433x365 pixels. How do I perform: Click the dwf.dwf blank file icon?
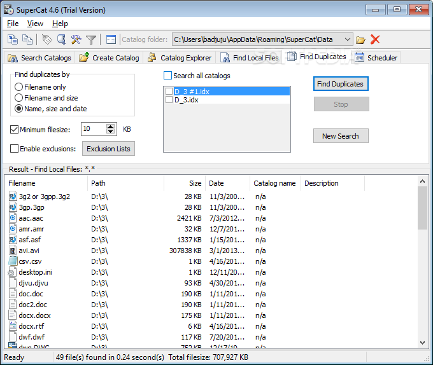[13, 336]
